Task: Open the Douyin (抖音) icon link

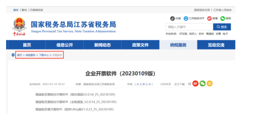Action: [x=172, y=18]
